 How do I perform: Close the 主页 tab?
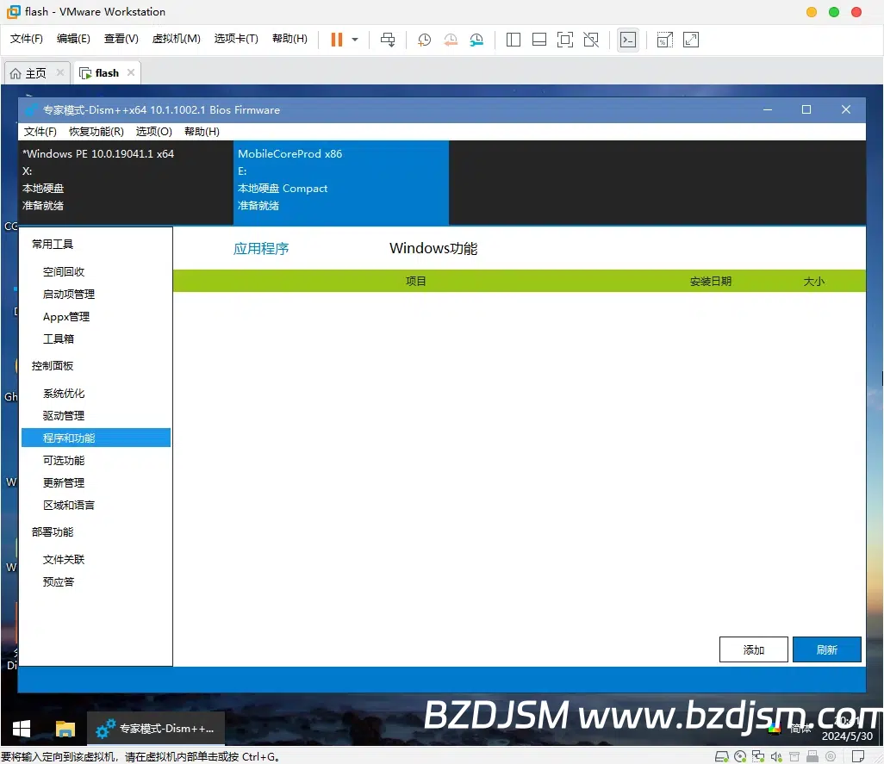click(x=60, y=72)
